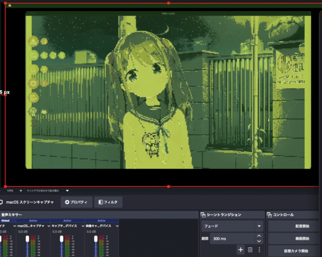
Task: Open プロパティ for the screen capture source
Action: pos(76,202)
